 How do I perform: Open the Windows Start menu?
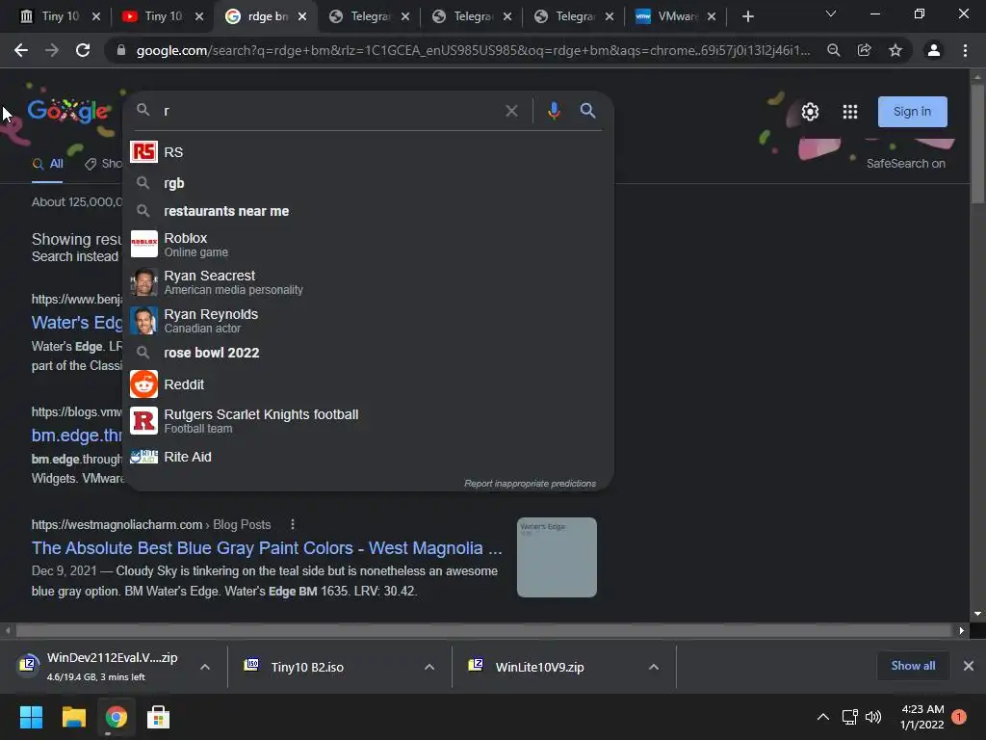pyautogui.click(x=31, y=717)
